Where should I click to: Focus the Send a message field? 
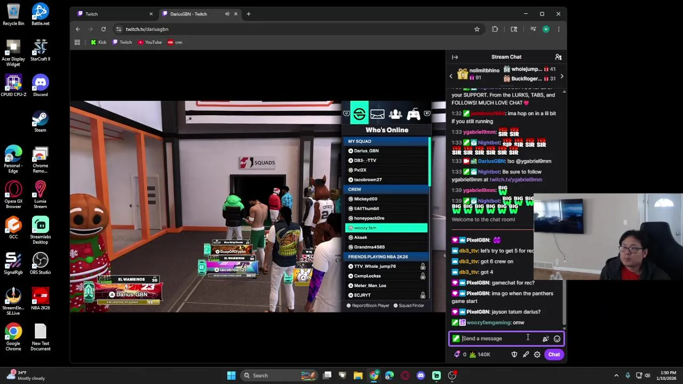tap(506, 339)
